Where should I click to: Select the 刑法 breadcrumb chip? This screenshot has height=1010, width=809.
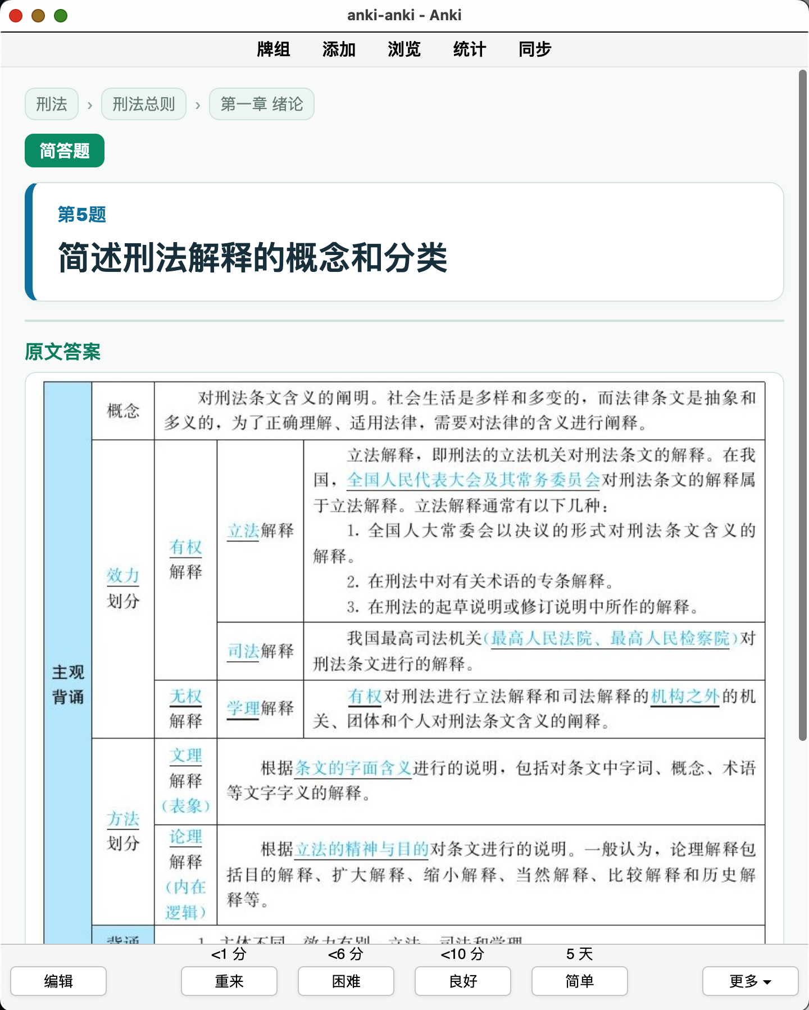[52, 104]
